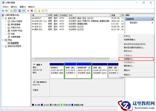Choose 更改驱动器号和路径(C)... in context menu
The image size is (156, 111).
(136, 48)
